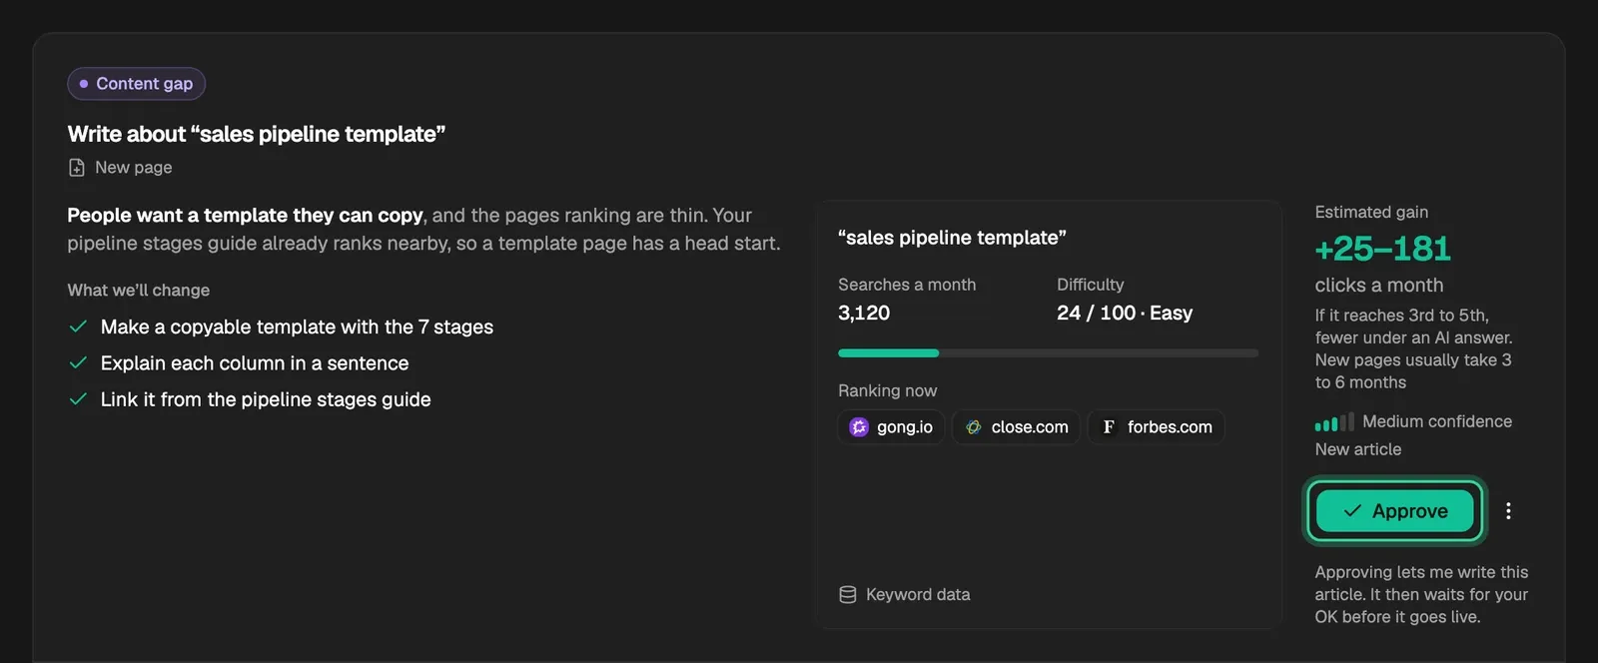Image resolution: width=1598 pixels, height=663 pixels.
Task: Click the 3,120 searches a month value
Action: [864, 313]
